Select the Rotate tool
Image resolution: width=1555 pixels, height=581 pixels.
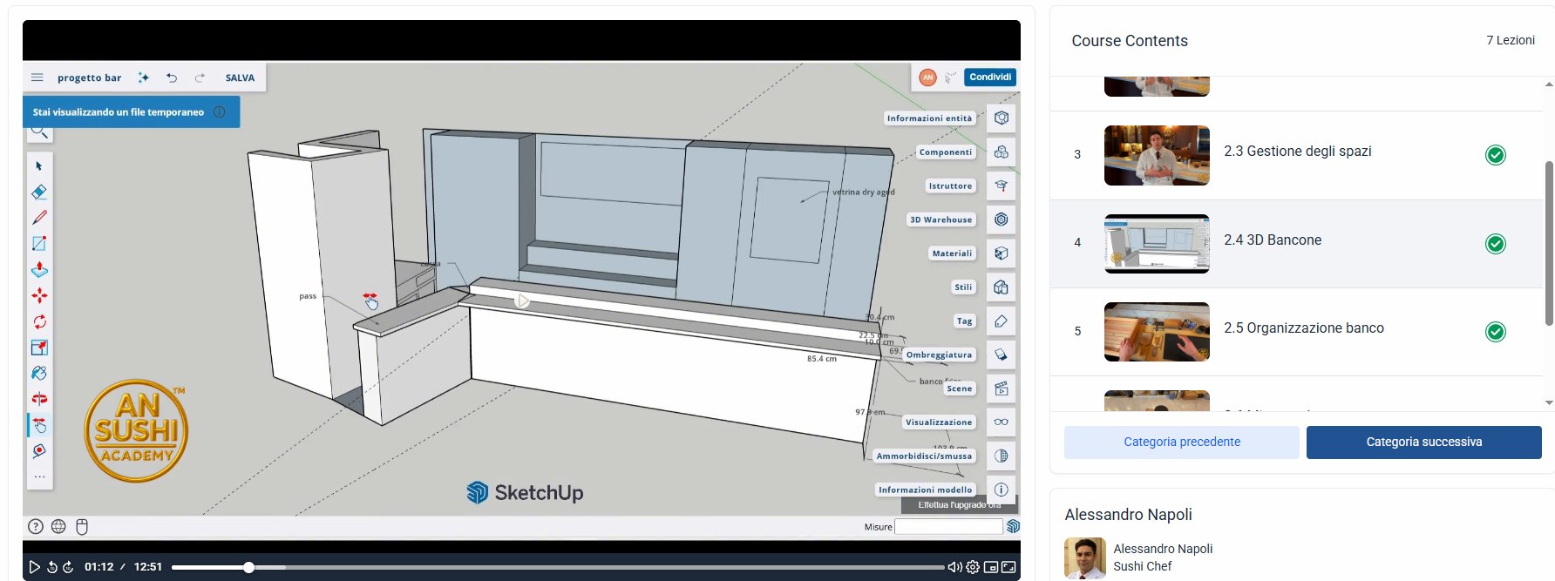pos(39,321)
